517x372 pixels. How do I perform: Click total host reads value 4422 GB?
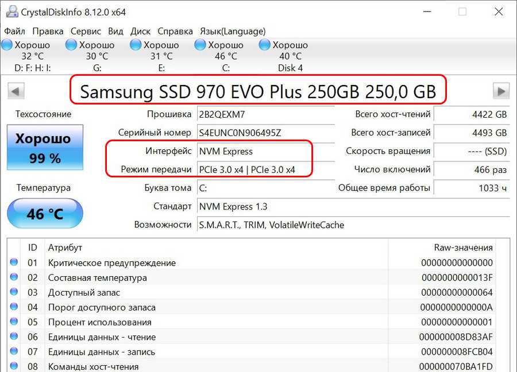click(472, 114)
